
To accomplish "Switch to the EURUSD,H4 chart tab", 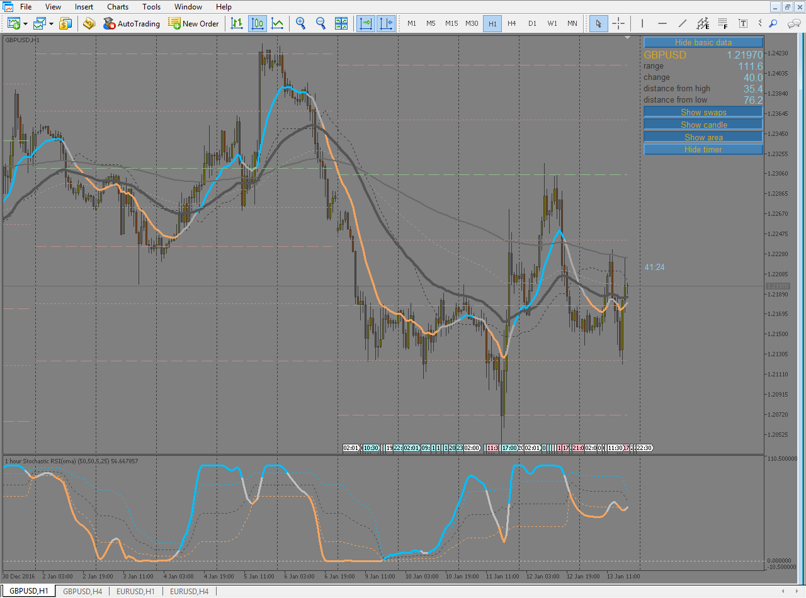I will coord(189,591).
